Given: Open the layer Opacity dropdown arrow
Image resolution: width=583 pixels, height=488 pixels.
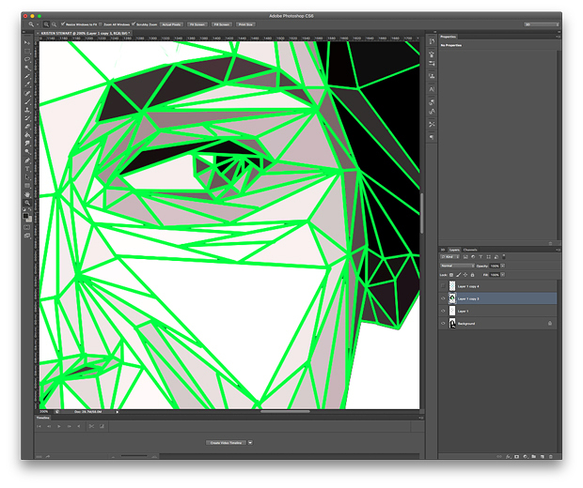Looking at the screenshot, I should 503,266.
